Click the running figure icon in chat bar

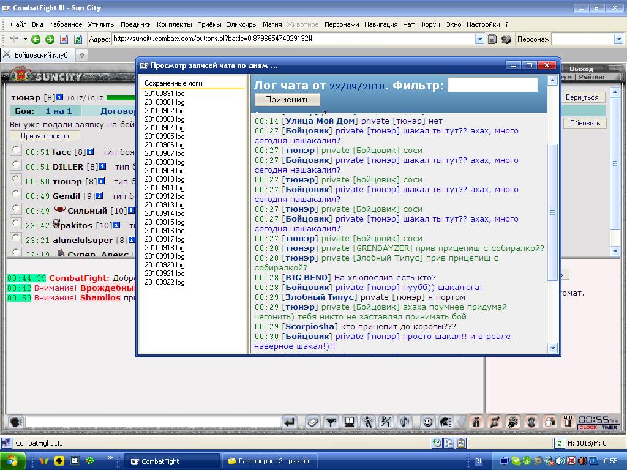tap(367, 422)
